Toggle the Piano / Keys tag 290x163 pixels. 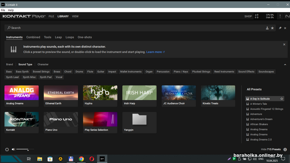point(181,72)
